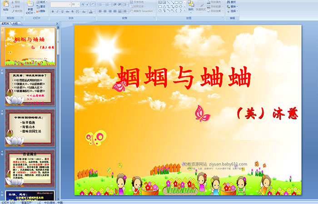Screen dimensions: 318x204
Task: Click the Reset (重设) slide button
Action: (41, 6)
